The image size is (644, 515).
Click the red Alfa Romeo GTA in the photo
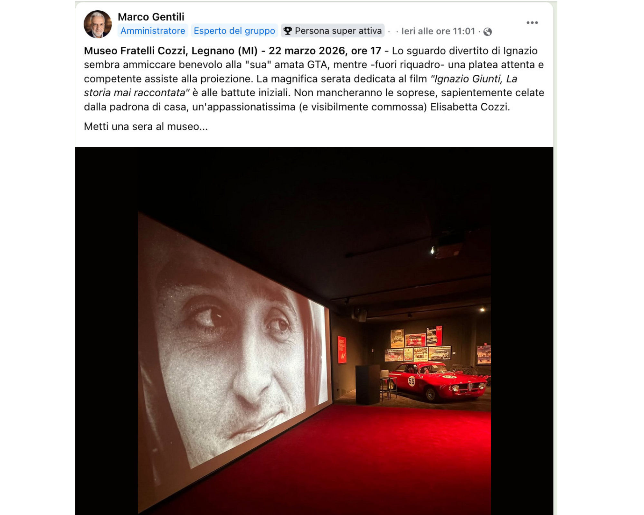[x=439, y=381]
